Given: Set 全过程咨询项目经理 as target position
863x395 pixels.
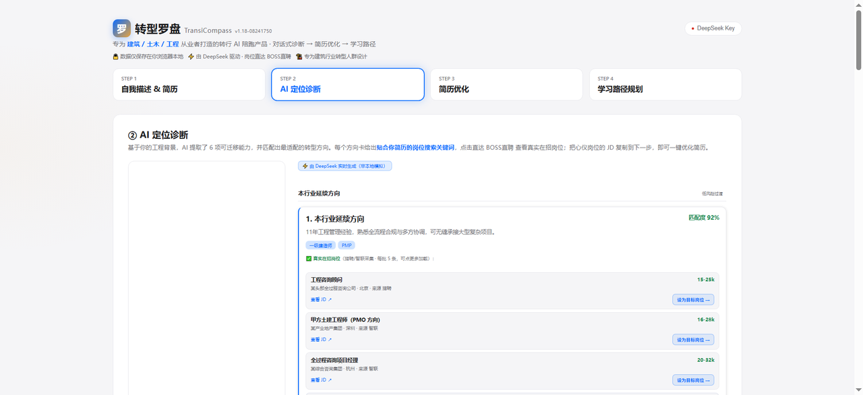Looking at the screenshot, I should tap(693, 380).
